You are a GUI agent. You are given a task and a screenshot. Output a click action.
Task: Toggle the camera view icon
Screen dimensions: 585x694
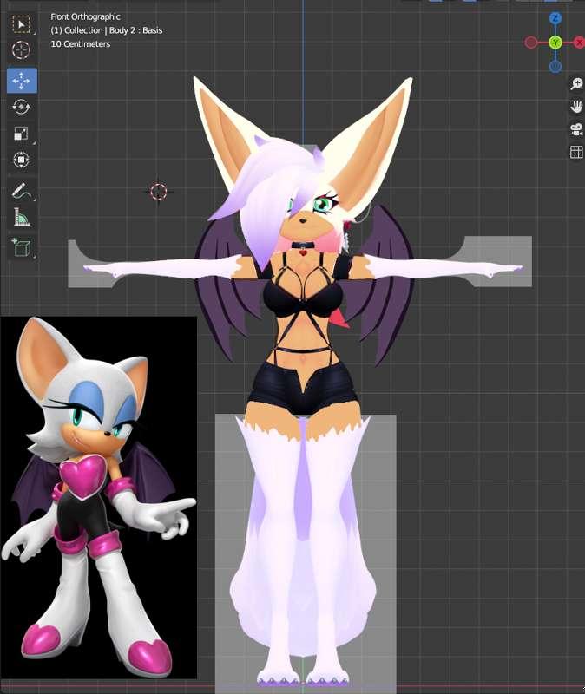(576, 129)
